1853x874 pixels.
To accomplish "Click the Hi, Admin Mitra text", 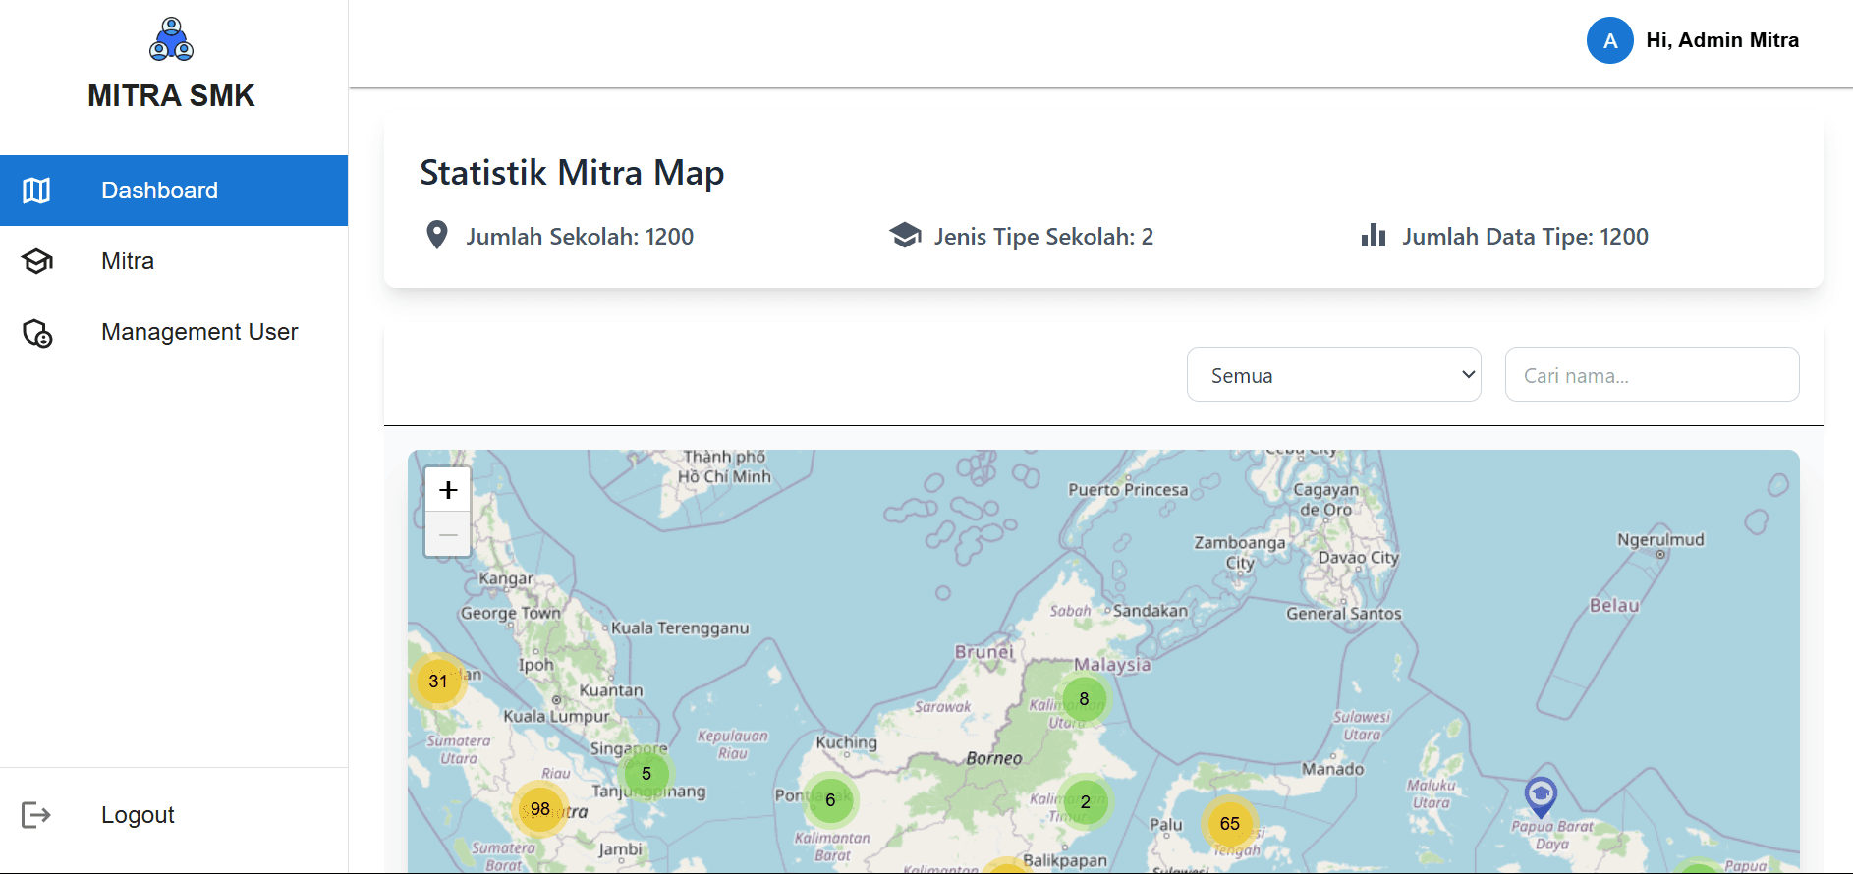I will (x=1722, y=40).
